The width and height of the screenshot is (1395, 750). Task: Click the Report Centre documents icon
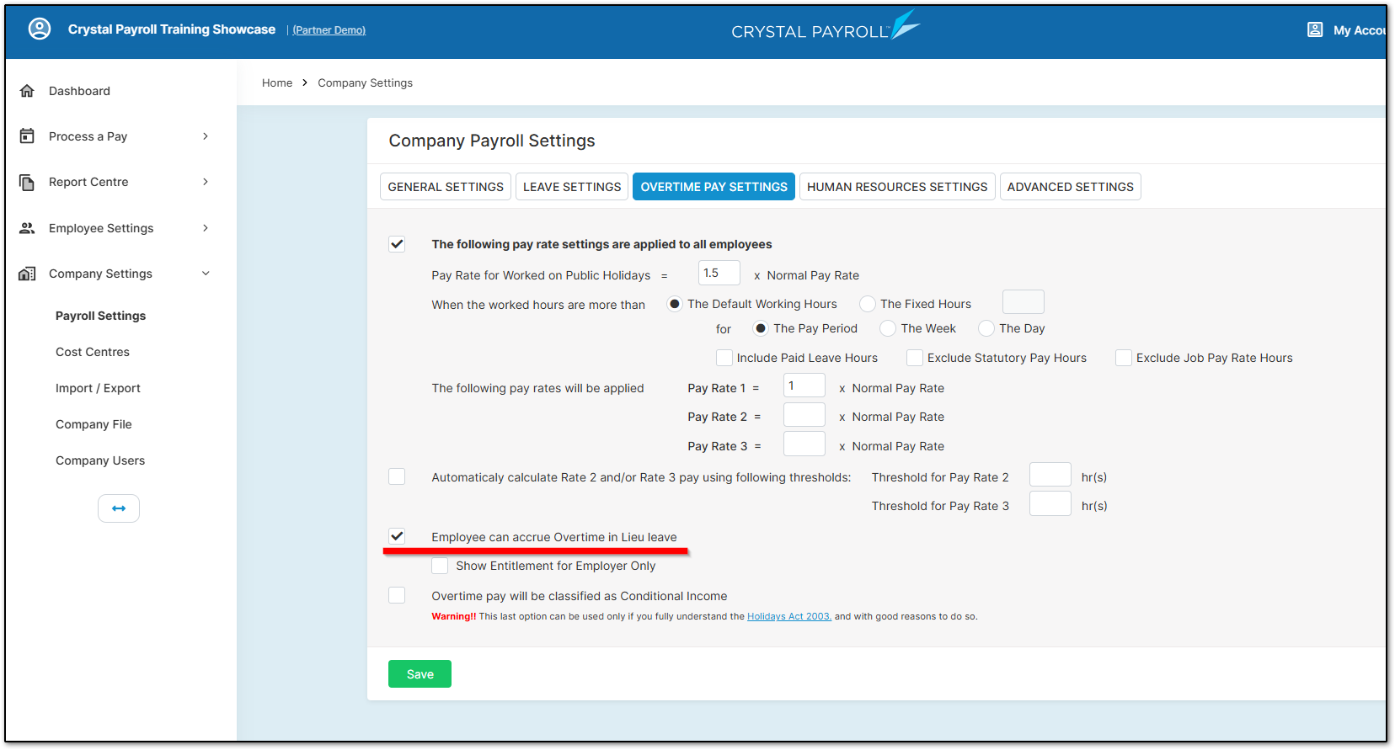[x=27, y=182]
